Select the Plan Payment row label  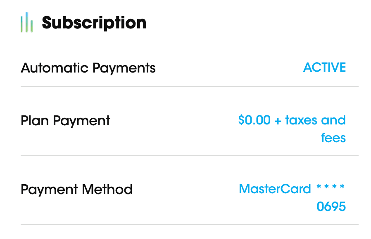pyautogui.click(x=65, y=121)
